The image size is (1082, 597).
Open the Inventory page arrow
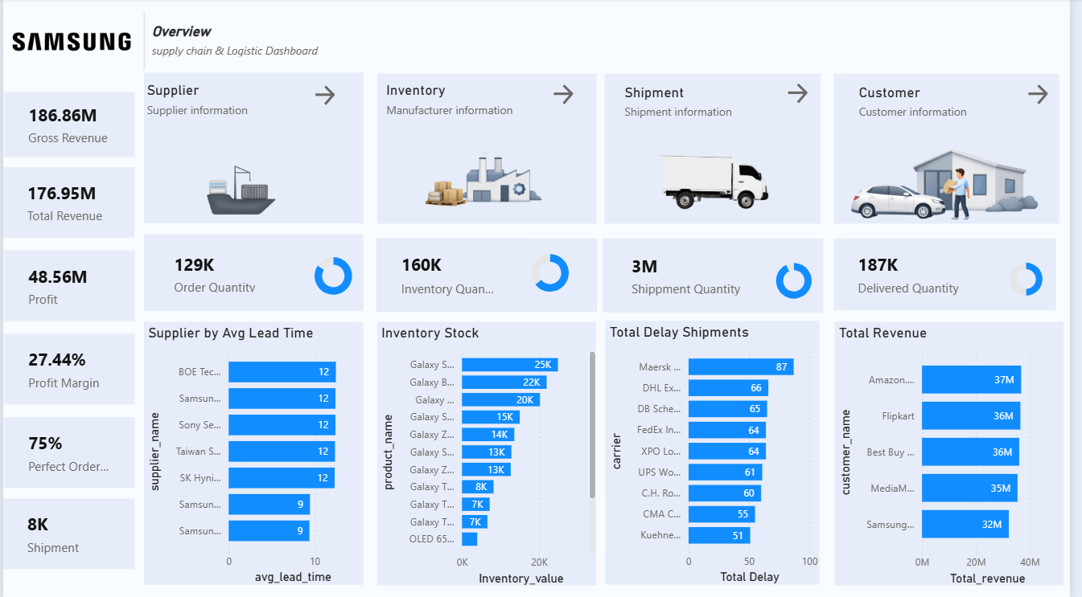click(x=564, y=95)
